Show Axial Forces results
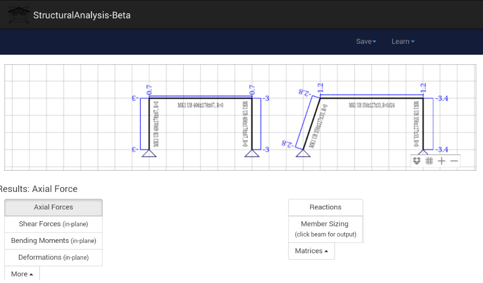The width and height of the screenshot is (483, 283). 53,207
